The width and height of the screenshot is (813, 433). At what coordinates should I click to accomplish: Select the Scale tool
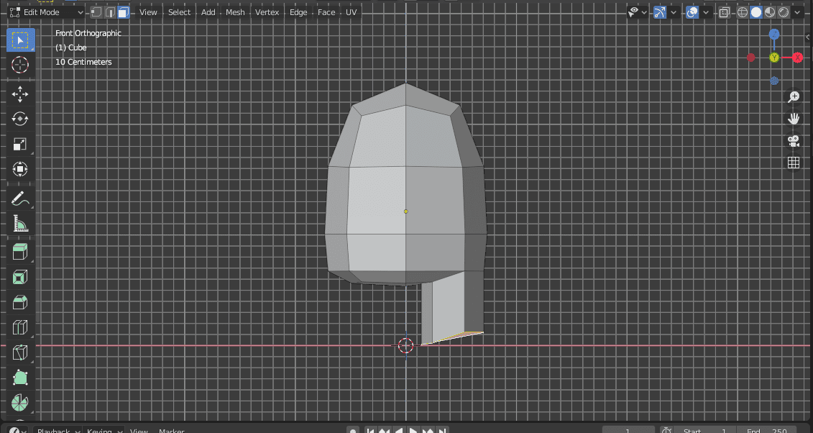tap(20, 144)
